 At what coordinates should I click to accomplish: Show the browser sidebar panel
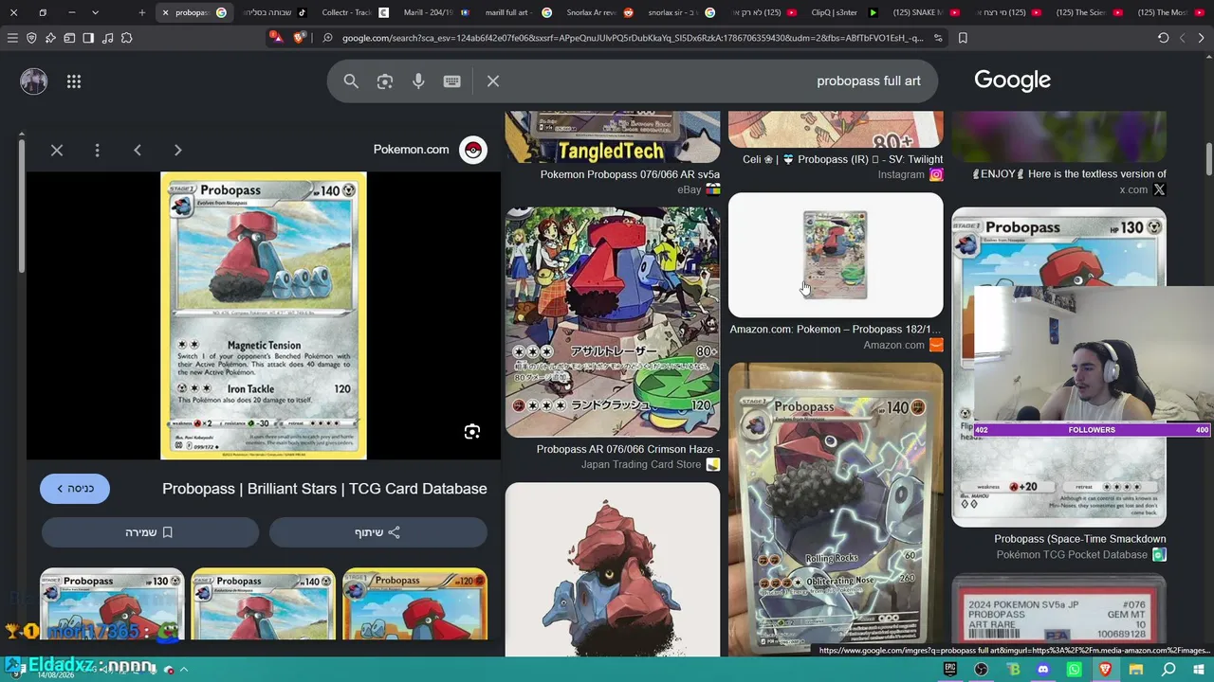pyautogui.click(x=88, y=38)
